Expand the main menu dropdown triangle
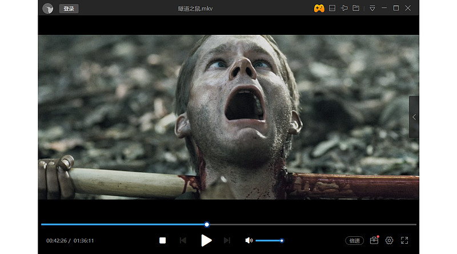Screen dimensions: 457x254 click(x=372, y=8)
